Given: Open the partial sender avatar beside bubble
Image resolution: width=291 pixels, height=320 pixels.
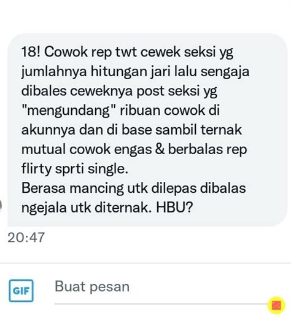Looking at the screenshot, I should coord(1,206).
